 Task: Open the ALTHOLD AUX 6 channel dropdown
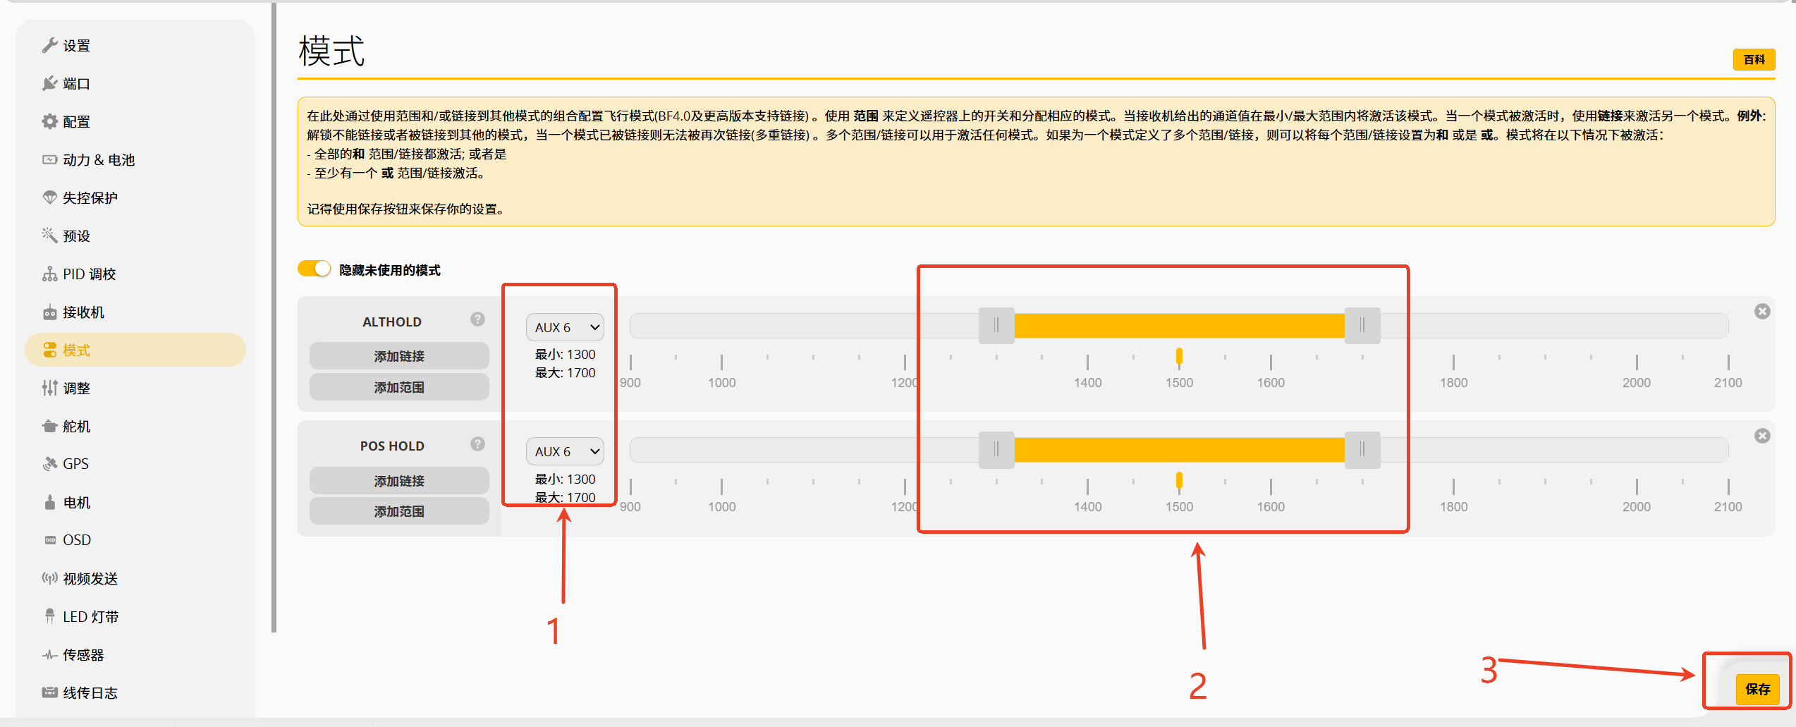coord(565,327)
